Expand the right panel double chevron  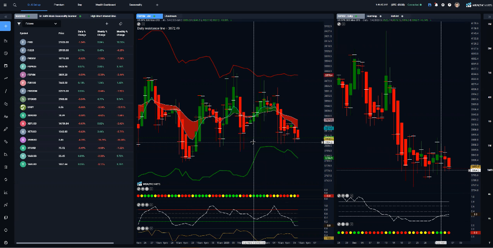(489, 17)
